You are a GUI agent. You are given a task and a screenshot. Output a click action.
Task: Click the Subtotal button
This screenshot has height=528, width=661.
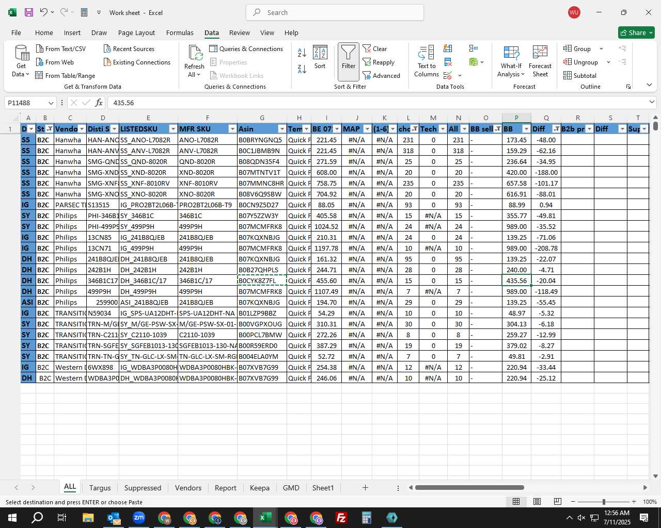(x=580, y=75)
